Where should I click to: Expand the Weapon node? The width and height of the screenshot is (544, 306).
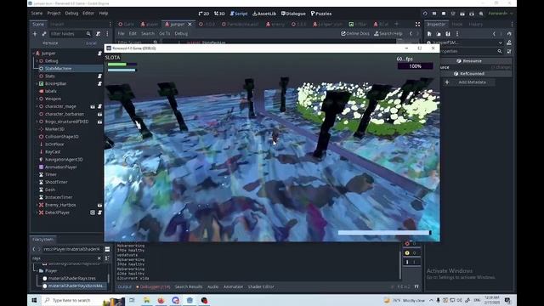tap(37, 99)
